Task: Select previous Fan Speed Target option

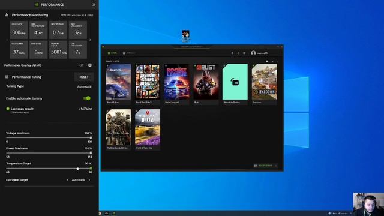Action: [x=68, y=180]
